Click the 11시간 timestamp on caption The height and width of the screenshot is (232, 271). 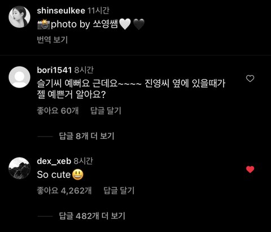[98, 11]
